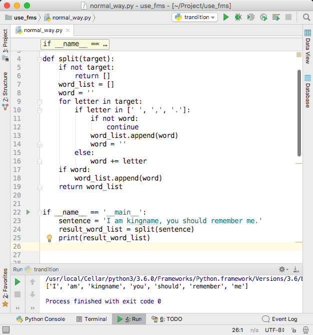Click 'return word_list' on line 19
This screenshot has width=313, height=335.
pos(90,187)
